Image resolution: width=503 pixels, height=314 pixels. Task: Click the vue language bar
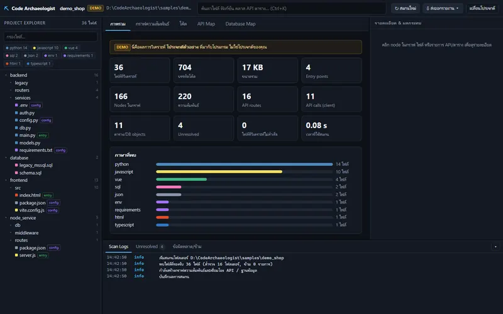point(181,180)
